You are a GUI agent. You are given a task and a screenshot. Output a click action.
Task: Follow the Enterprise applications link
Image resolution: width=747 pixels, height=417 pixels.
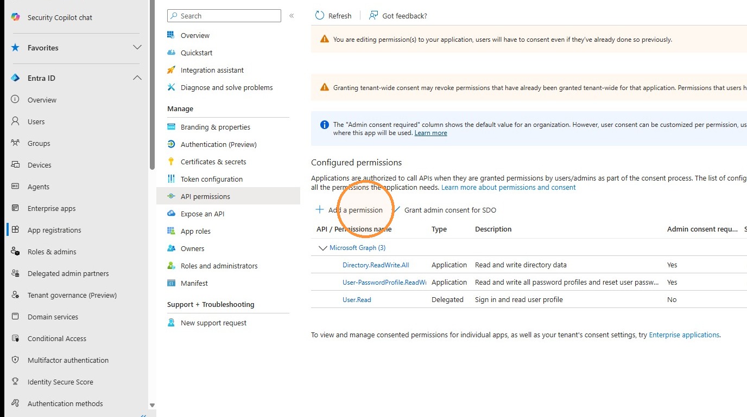pos(684,335)
